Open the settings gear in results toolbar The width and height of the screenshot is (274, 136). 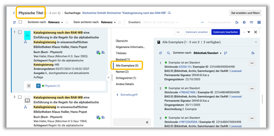244,22
